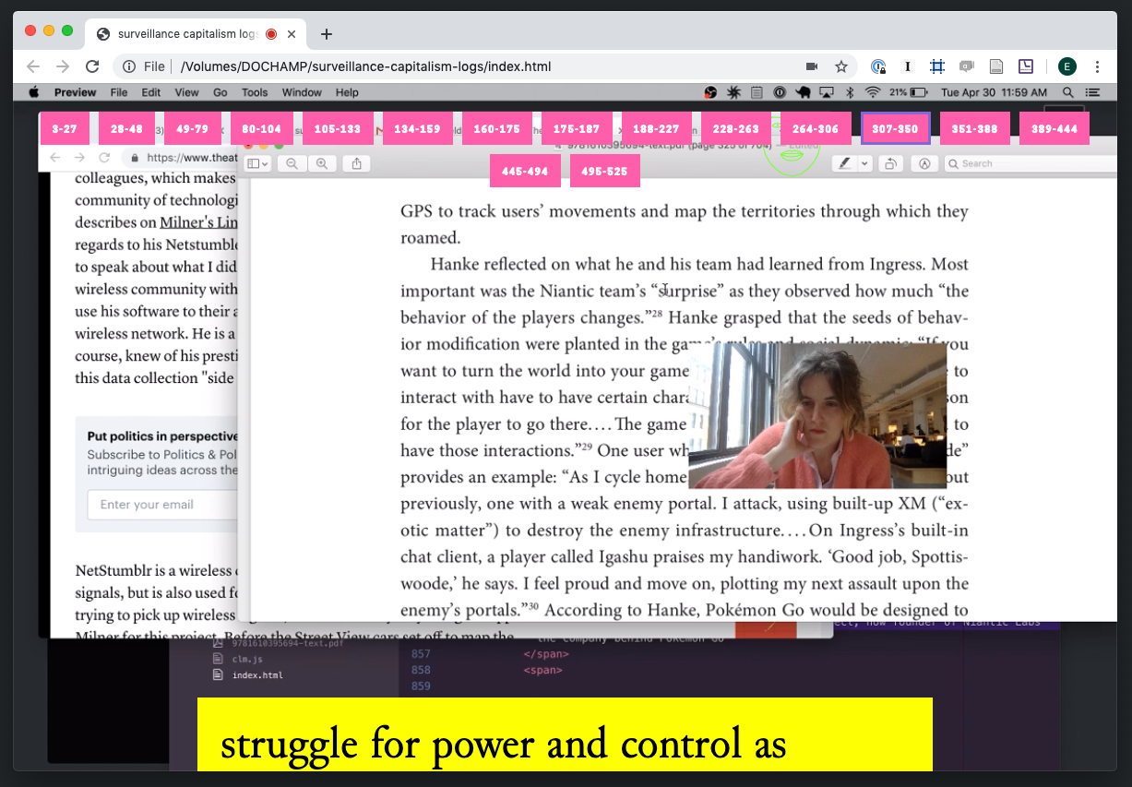1132x787 pixels.
Task: Open the highlight pen options arrow
Action: [x=864, y=163]
